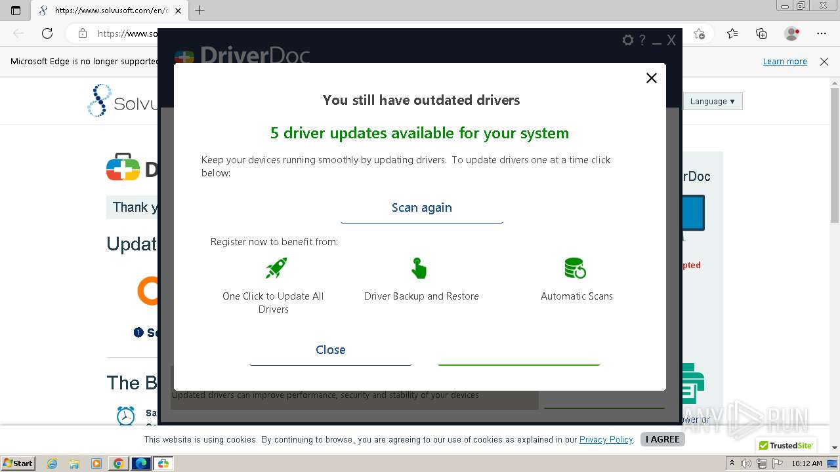Image resolution: width=840 pixels, height=472 pixels.
Task: Open Action Center flag icon
Action: point(776,463)
